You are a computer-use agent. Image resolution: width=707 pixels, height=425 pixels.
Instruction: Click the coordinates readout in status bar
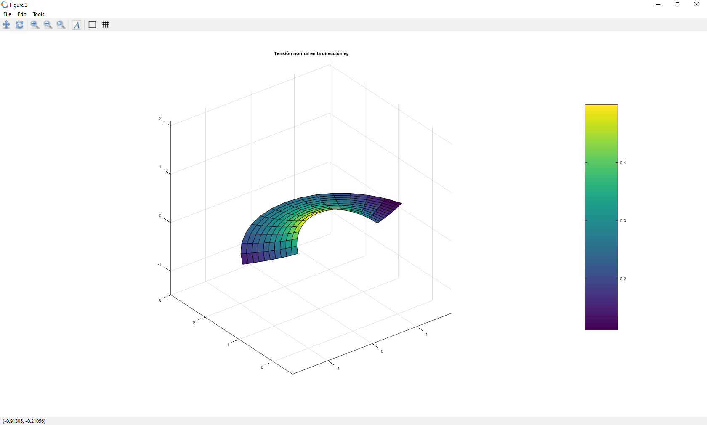point(24,421)
